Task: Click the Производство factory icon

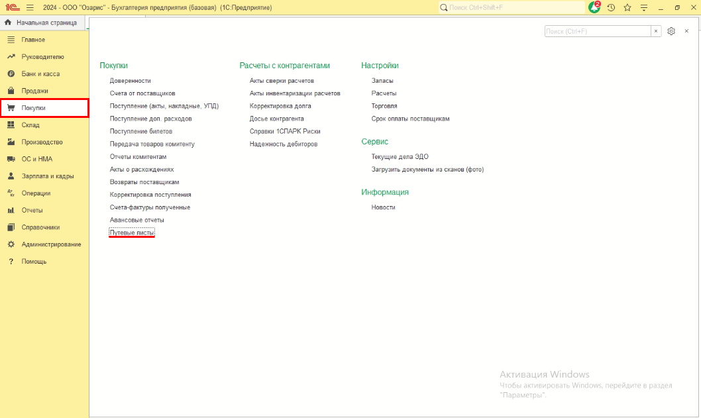Action: click(x=11, y=142)
